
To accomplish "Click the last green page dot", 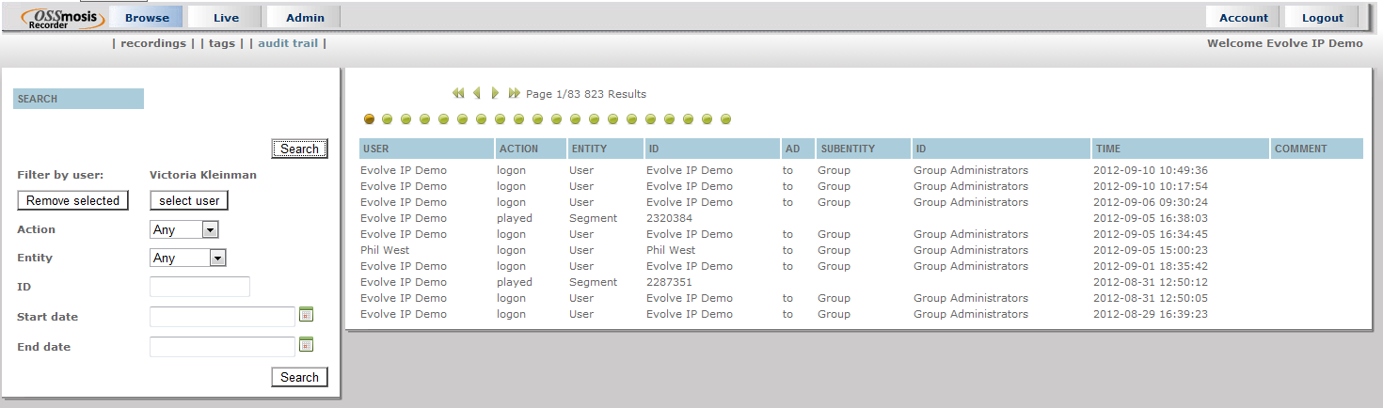I will tap(726, 119).
